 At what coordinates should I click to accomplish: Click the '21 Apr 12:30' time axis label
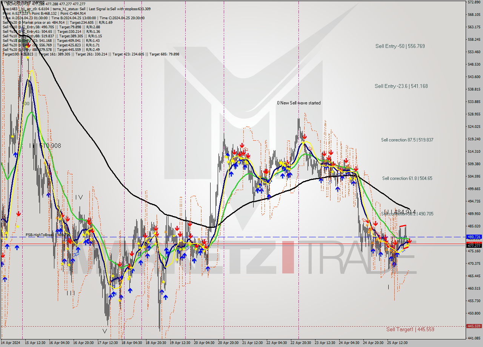tap(252, 343)
